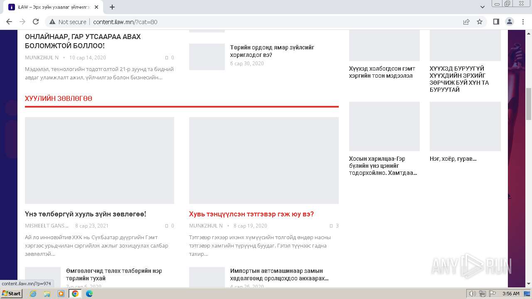Bookmark this tab with the star
532x299 pixels.
click(x=480, y=22)
